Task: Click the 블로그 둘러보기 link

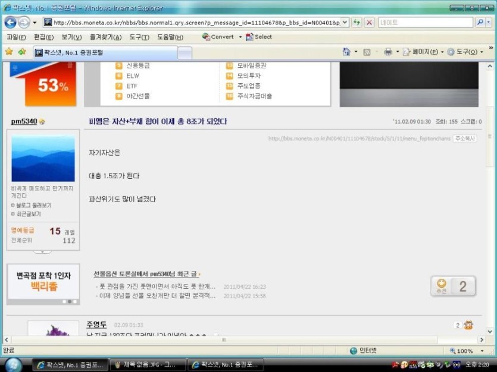Action: [33, 205]
